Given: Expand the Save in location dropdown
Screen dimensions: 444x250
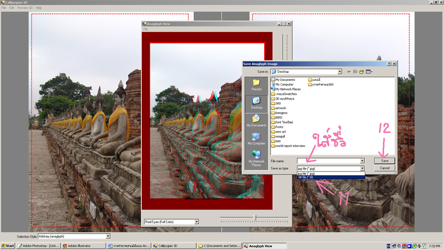Looking at the screenshot, I should click(339, 72).
